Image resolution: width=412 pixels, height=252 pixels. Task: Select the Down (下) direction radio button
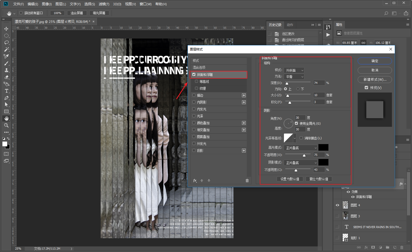click(x=298, y=89)
